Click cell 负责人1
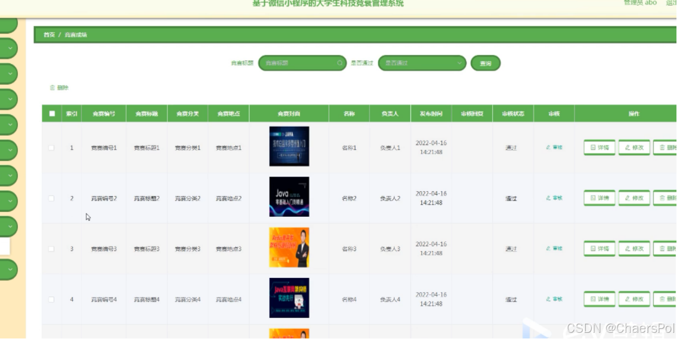The image size is (677, 339). click(x=390, y=148)
